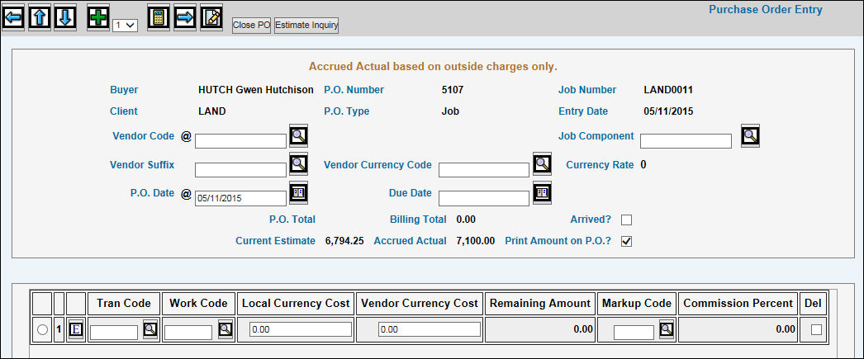The height and width of the screenshot is (359, 864).
Task: Click the green plus add line icon
Action: [98, 17]
